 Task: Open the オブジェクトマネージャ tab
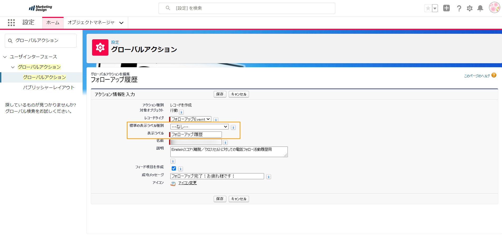91,23
